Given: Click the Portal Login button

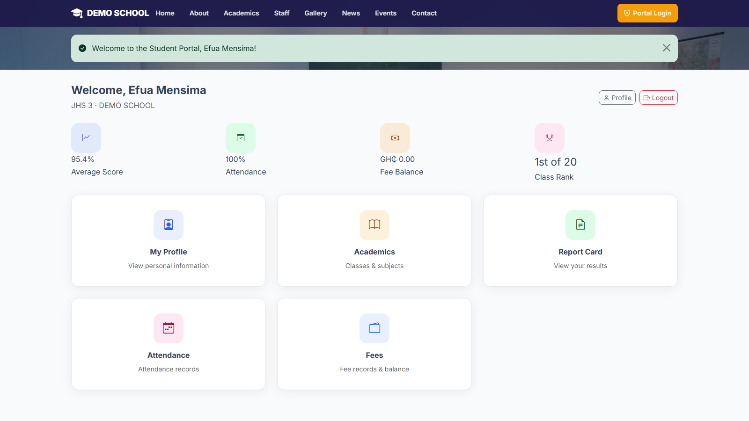Looking at the screenshot, I should 647,13.
